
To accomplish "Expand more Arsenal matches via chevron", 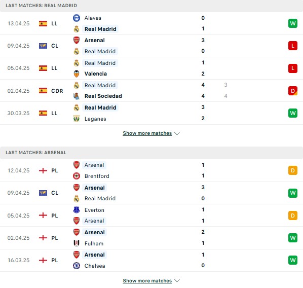I will click(x=177, y=281).
